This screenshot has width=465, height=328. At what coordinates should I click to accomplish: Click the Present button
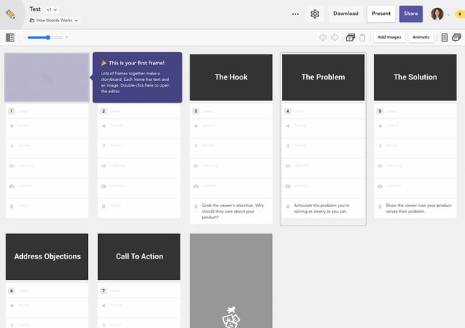pos(381,14)
